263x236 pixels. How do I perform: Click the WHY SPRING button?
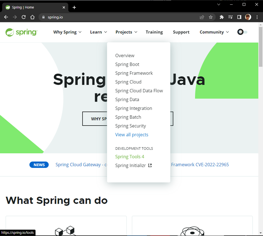click(x=95, y=118)
